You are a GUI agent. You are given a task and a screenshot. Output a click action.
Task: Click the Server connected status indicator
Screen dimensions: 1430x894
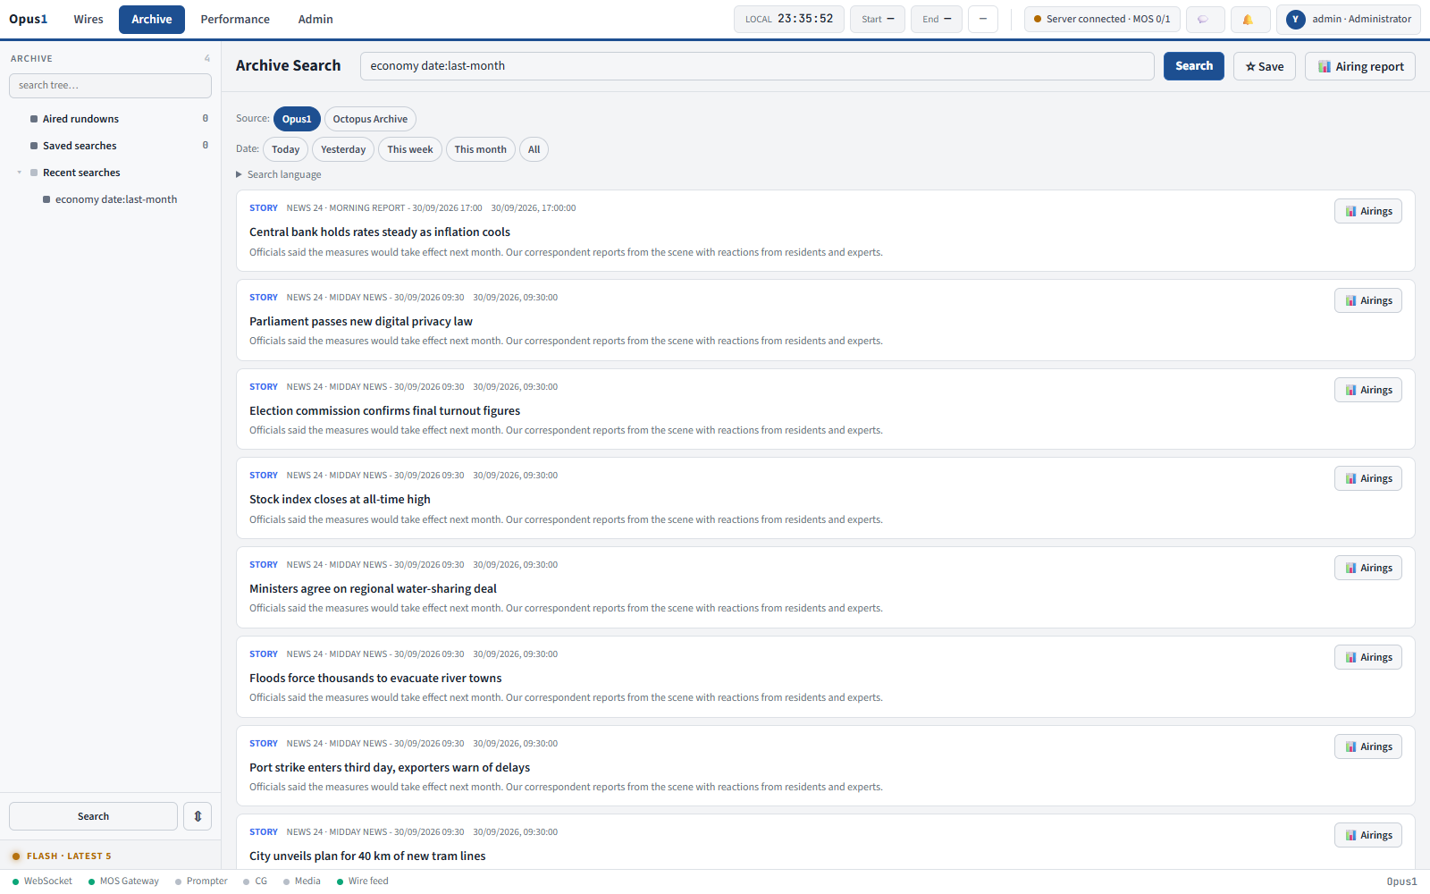coord(1102,19)
